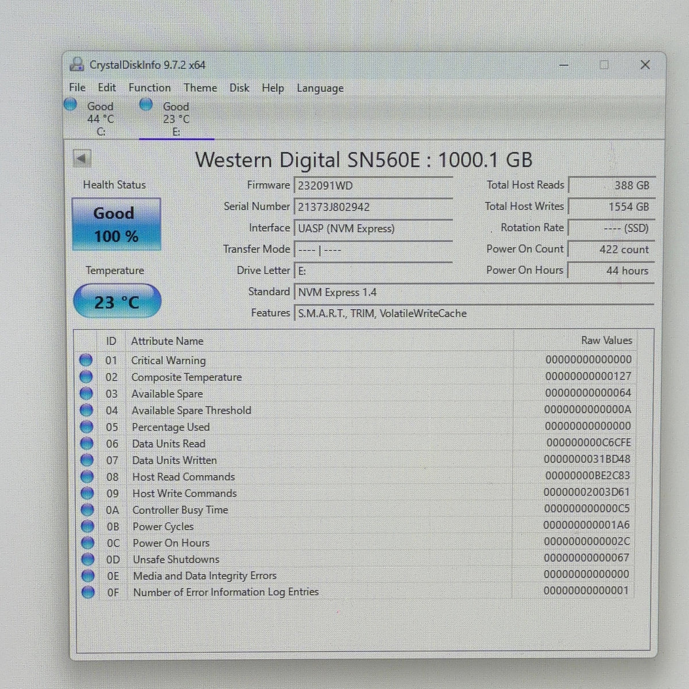The height and width of the screenshot is (689, 689).
Task: Click the Power Cycles status orb
Action: (x=87, y=527)
